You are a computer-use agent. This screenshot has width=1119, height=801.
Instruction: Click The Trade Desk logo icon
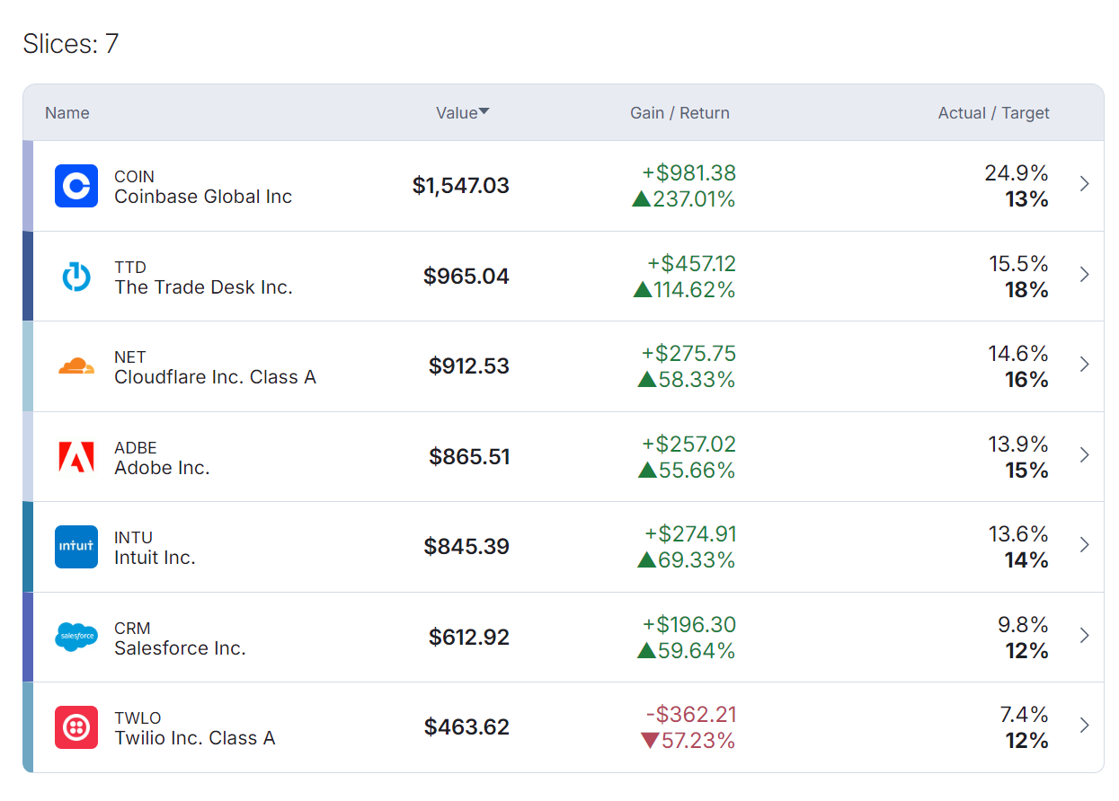(76, 277)
